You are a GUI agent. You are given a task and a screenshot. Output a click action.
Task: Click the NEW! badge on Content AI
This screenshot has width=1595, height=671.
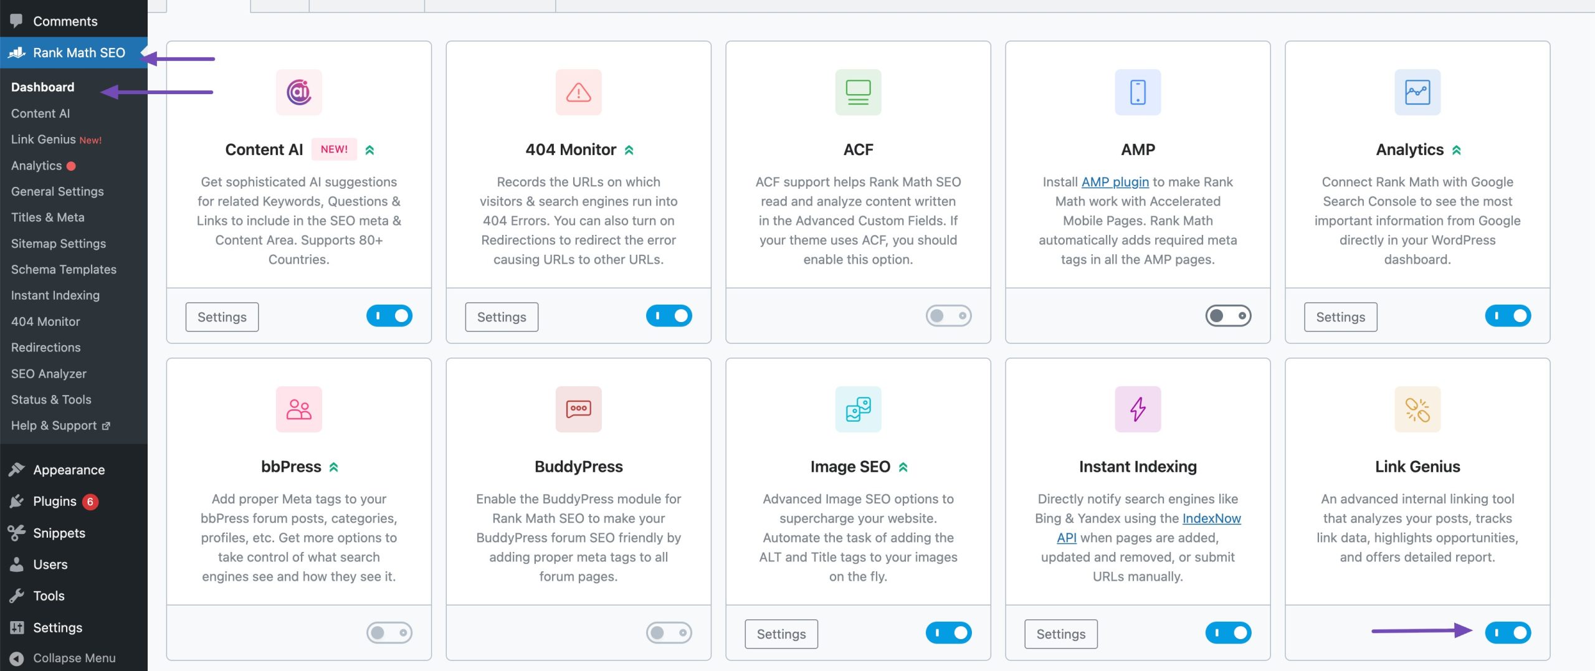click(x=335, y=150)
